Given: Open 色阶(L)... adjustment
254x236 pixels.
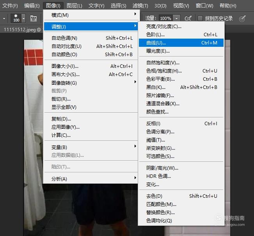Looking at the screenshot, I should (x=181, y=34).
